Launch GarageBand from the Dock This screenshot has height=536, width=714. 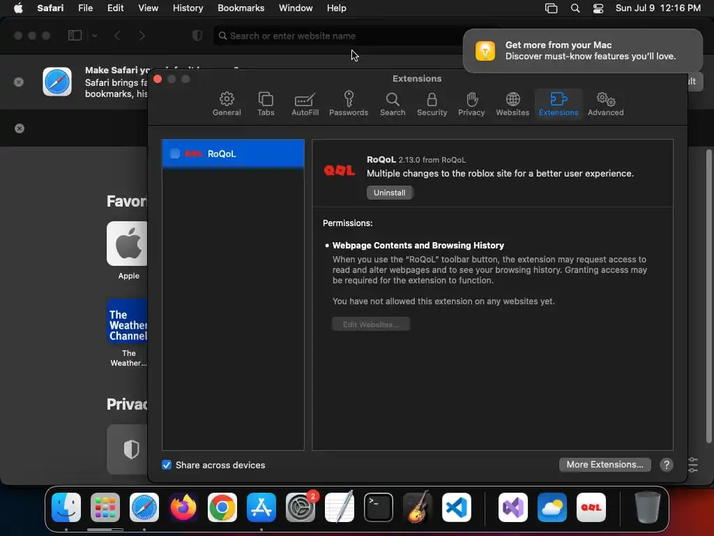click(418, 507)
